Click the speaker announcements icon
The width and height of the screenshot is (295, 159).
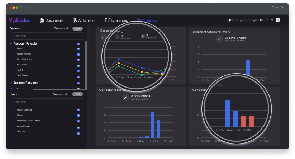tap(272, 20)
